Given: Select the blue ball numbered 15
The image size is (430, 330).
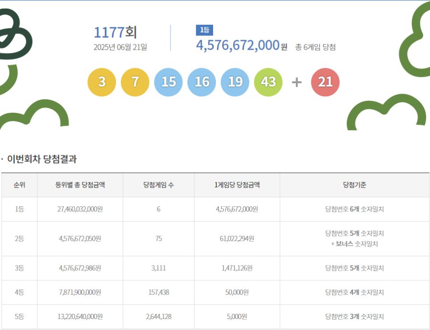Looking at the screenshot, I should click(168, 82).
